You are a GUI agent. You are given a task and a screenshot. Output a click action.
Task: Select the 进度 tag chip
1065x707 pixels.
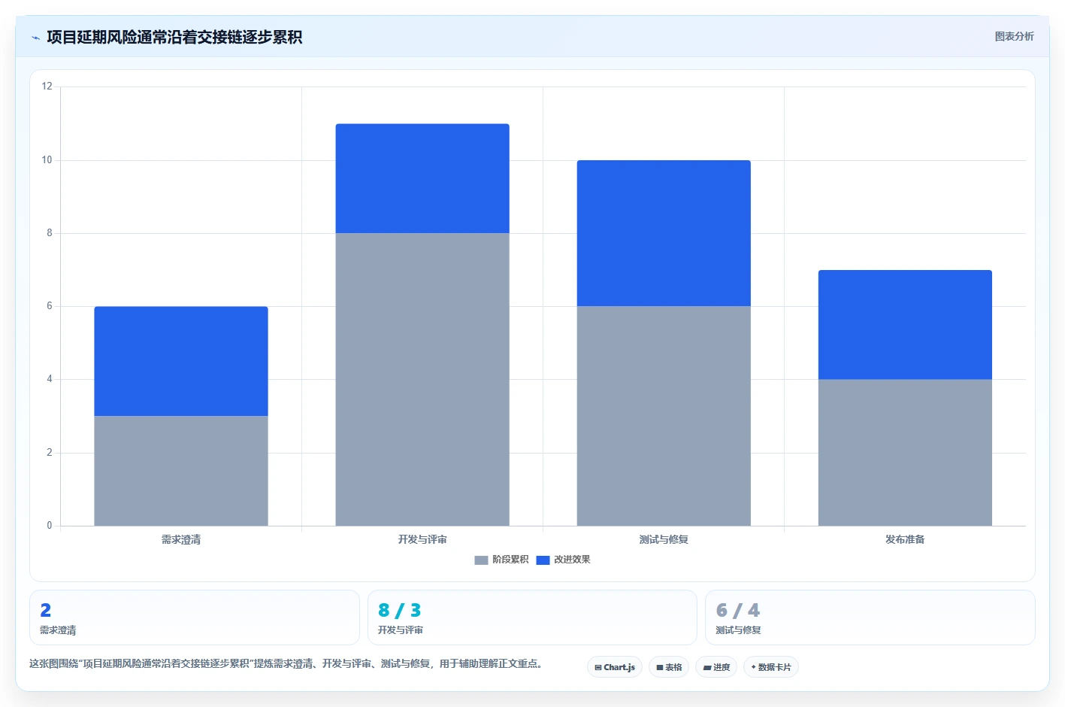coord(716,667)
